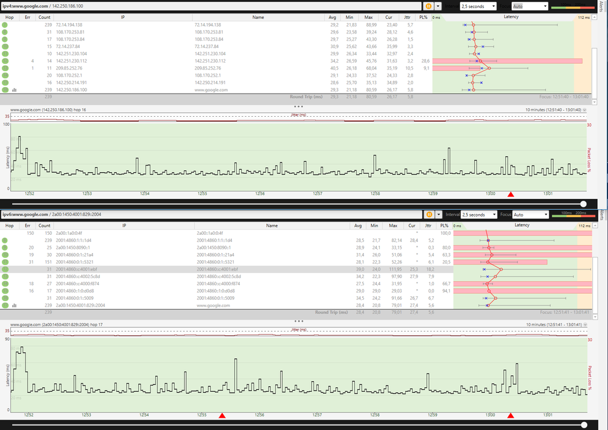Screen dimensions: 608x430
Task: Click the three-dot splitter under ipv4 grid
Action: tap(298, 106)
